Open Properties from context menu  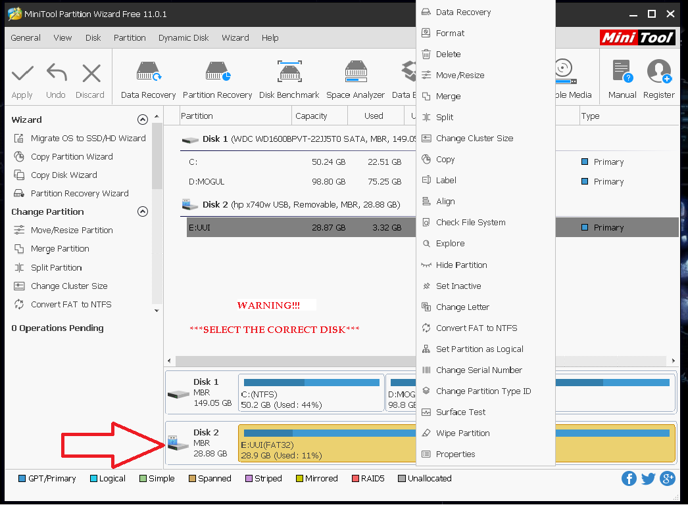pos(485,454)
